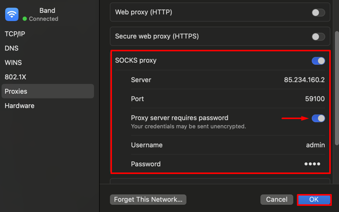
Task: Select the Proxies sidebar item
Action: 48,91
